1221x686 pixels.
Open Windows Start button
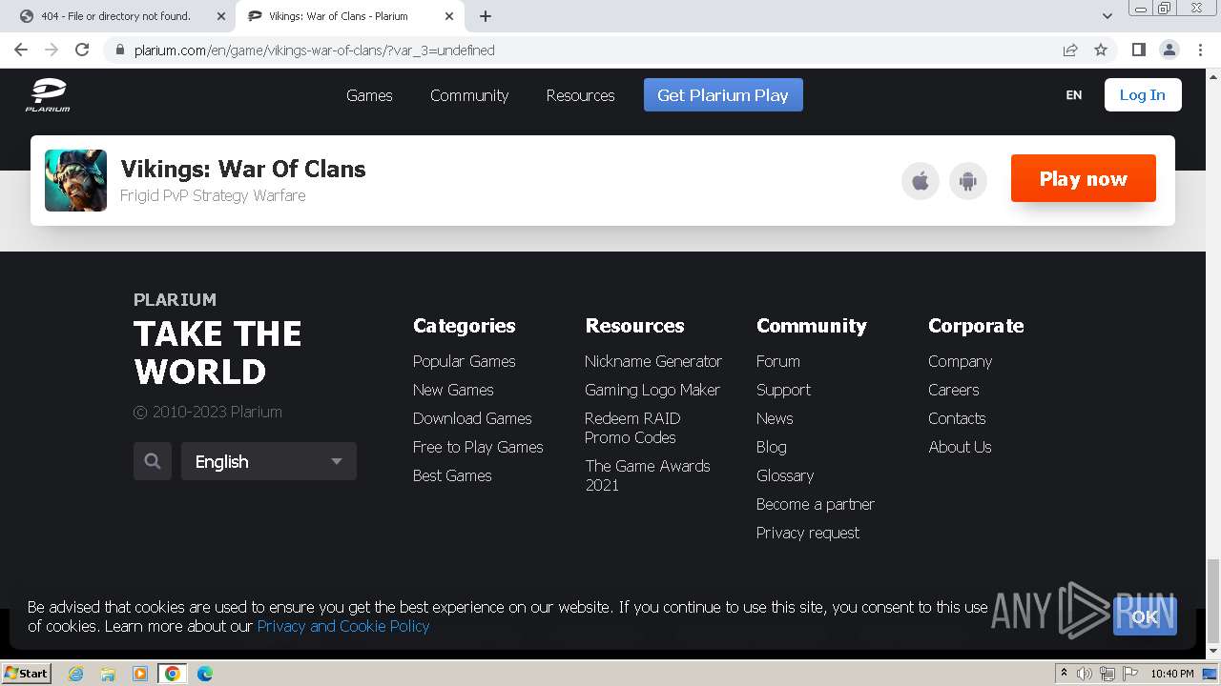(27, 673)
